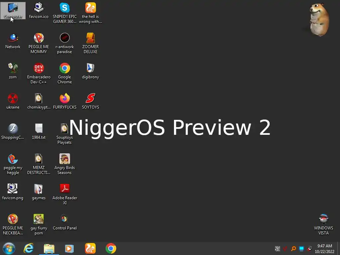Launch UC Browser from the taskbar

pos(90,248)
